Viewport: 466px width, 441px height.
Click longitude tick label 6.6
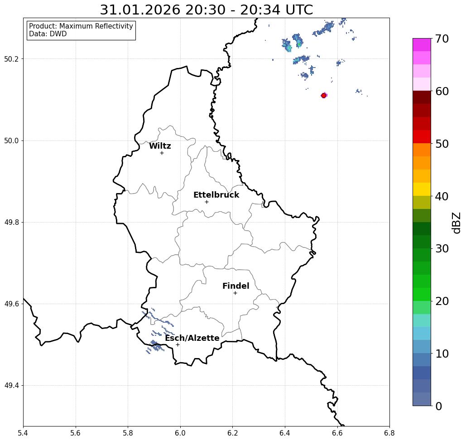point(337,433)
